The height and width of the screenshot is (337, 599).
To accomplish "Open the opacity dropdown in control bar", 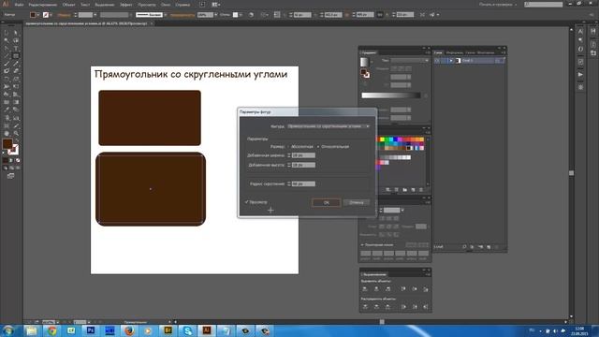I will click(216, 15).
